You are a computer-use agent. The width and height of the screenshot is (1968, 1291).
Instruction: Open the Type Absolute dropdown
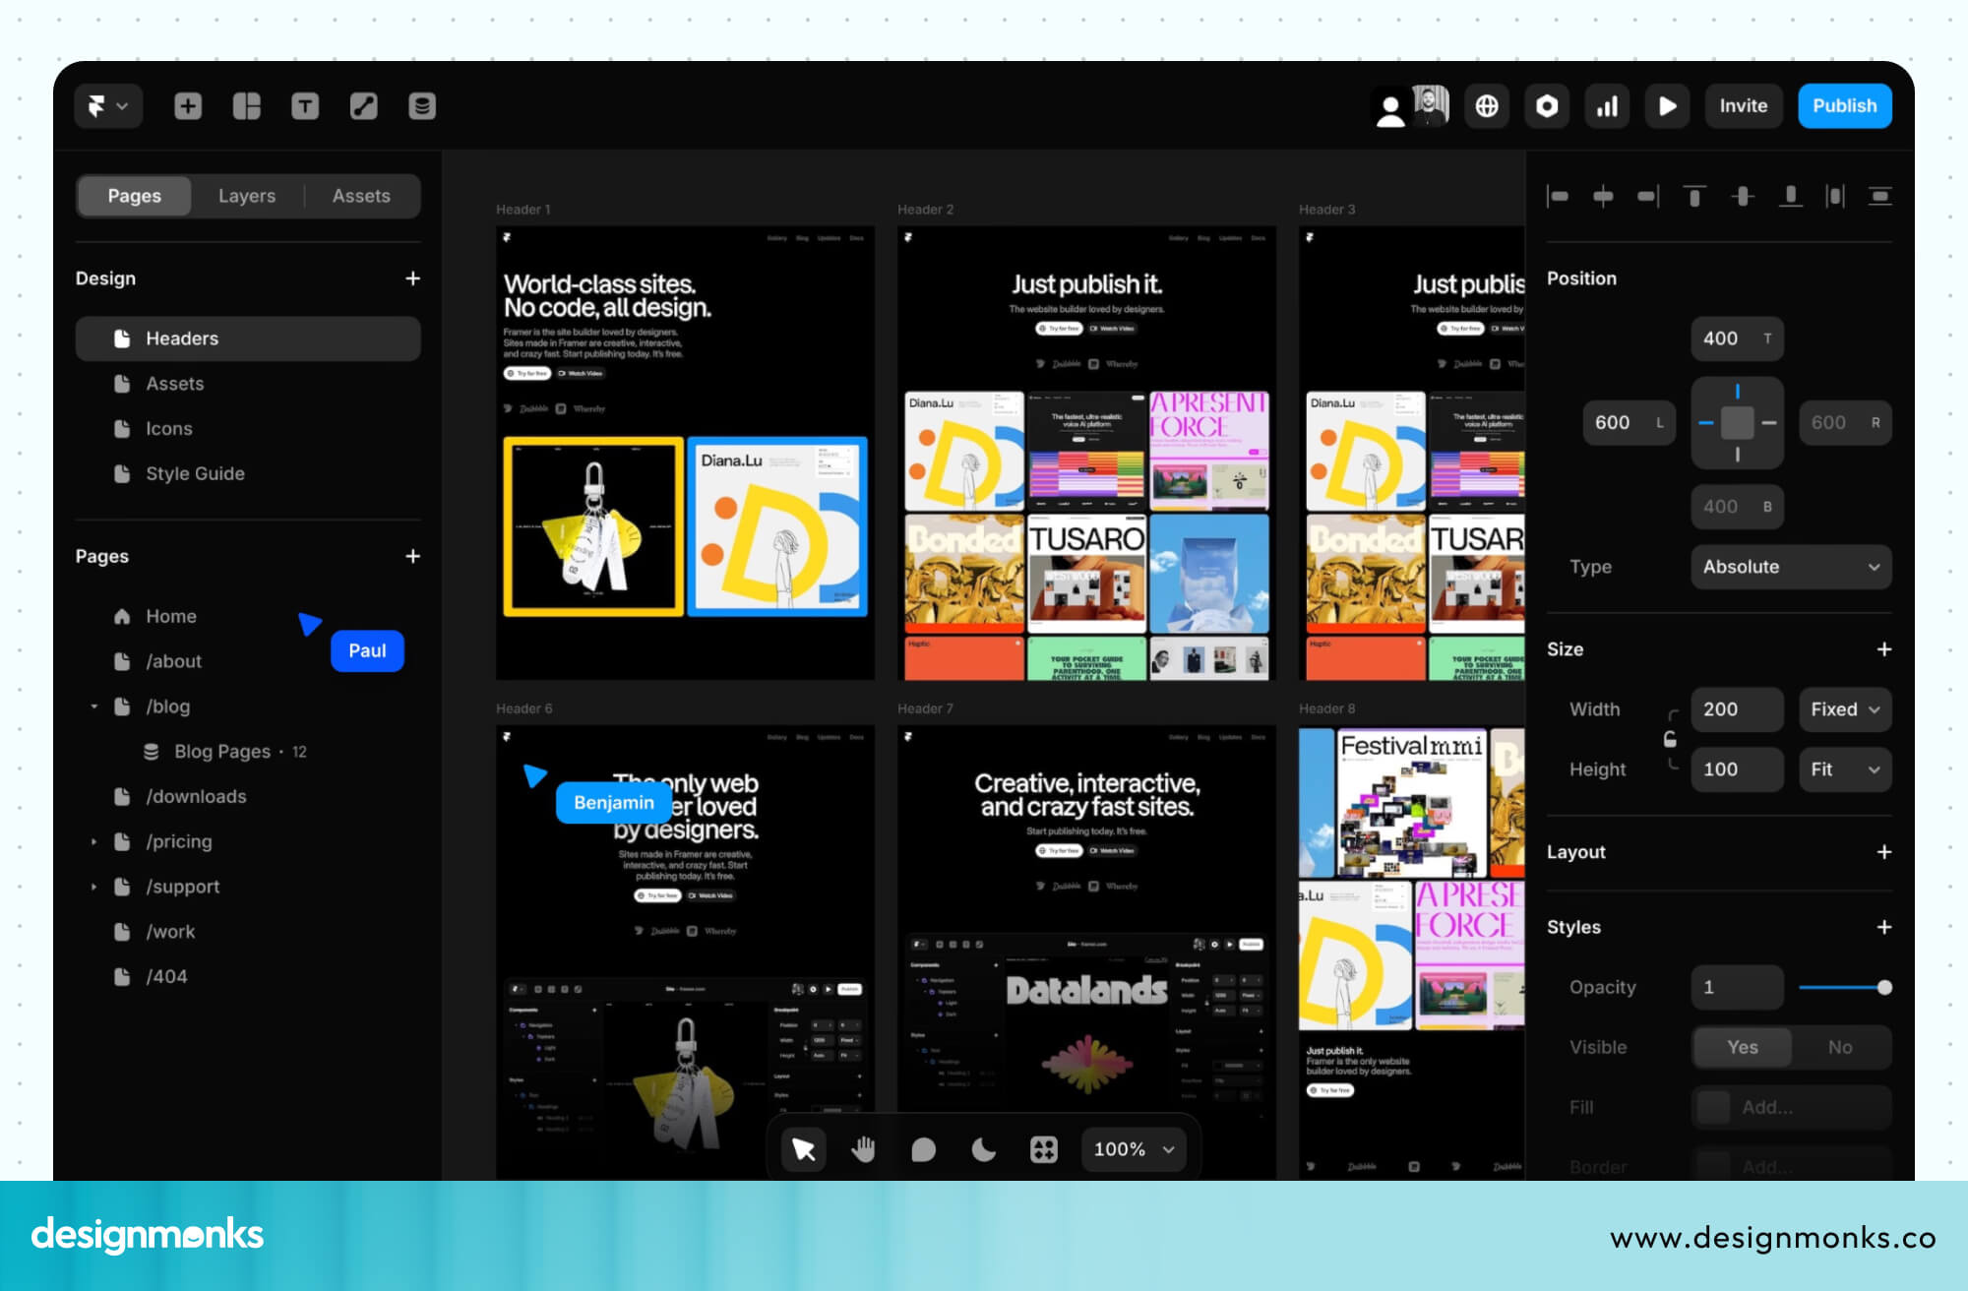pos(1791,567)
